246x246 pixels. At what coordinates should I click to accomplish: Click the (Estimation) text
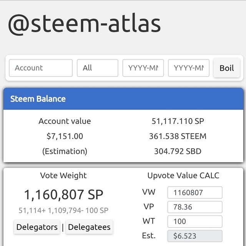(65, 151)
